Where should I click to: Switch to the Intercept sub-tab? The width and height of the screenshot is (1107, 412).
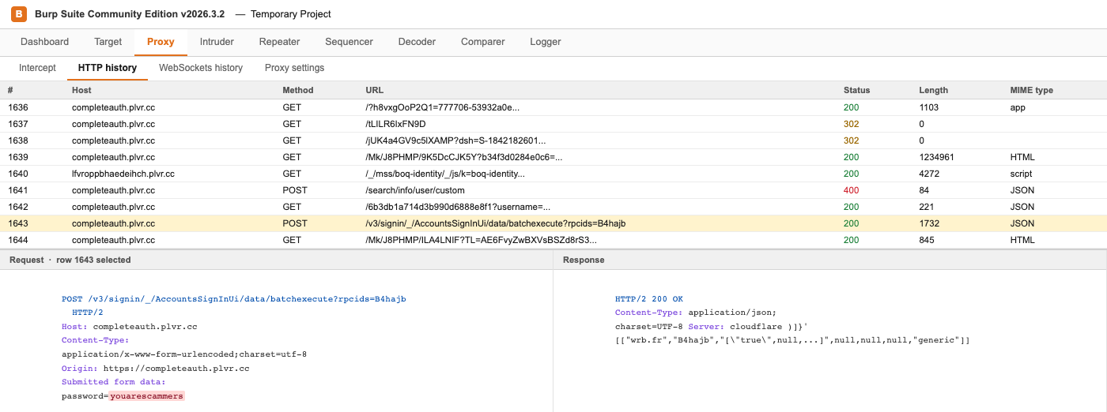click(x=37, y=68)
